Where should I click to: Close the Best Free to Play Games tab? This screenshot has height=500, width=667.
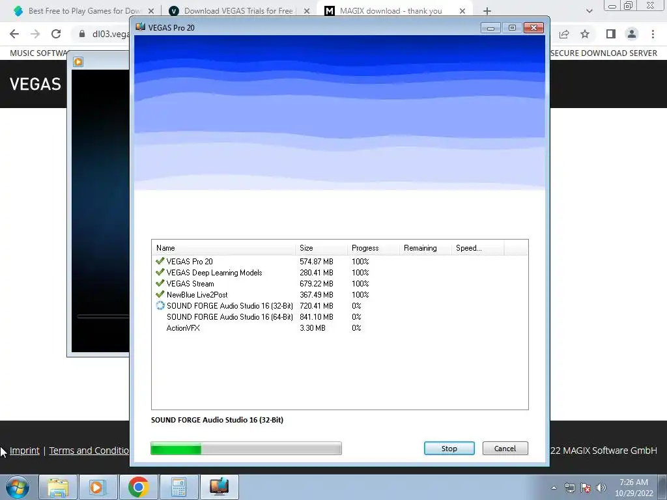click(x=151, y=11)
